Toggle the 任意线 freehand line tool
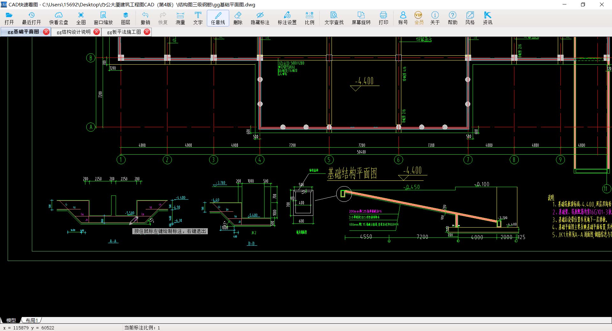 (x=218, y=18)
